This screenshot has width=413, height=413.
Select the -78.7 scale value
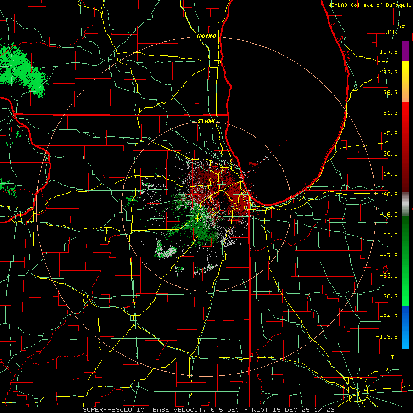(x=389, y=296)
